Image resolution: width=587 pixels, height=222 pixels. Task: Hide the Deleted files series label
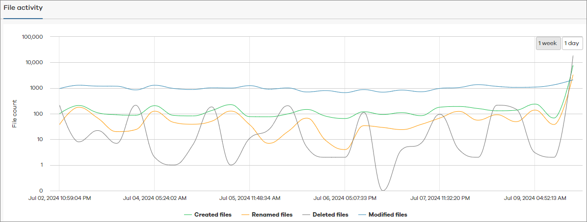point(330,215)
